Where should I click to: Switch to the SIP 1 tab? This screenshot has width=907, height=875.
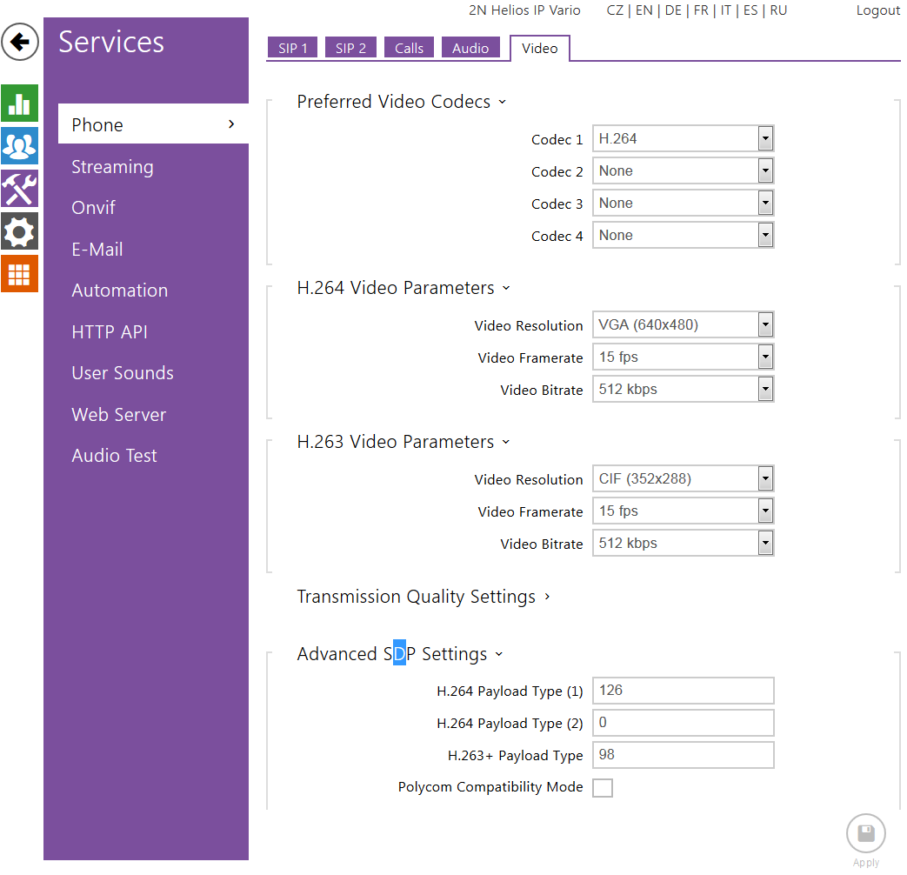pyautogui.click(x=293, y=49)
